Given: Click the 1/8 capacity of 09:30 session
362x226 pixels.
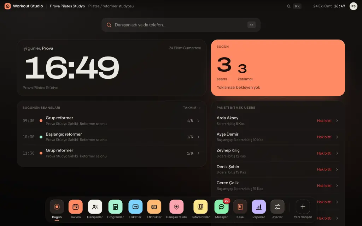Looking at the screenshot, I should tap(190, 121).
